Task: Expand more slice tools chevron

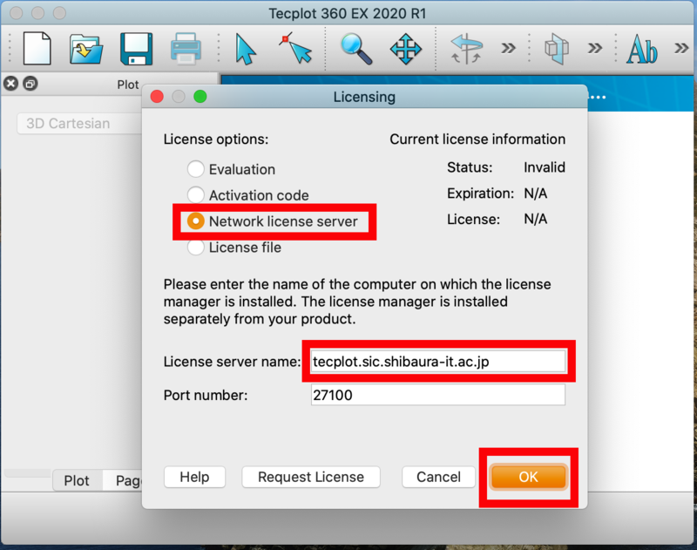Action: pos(595,48)
